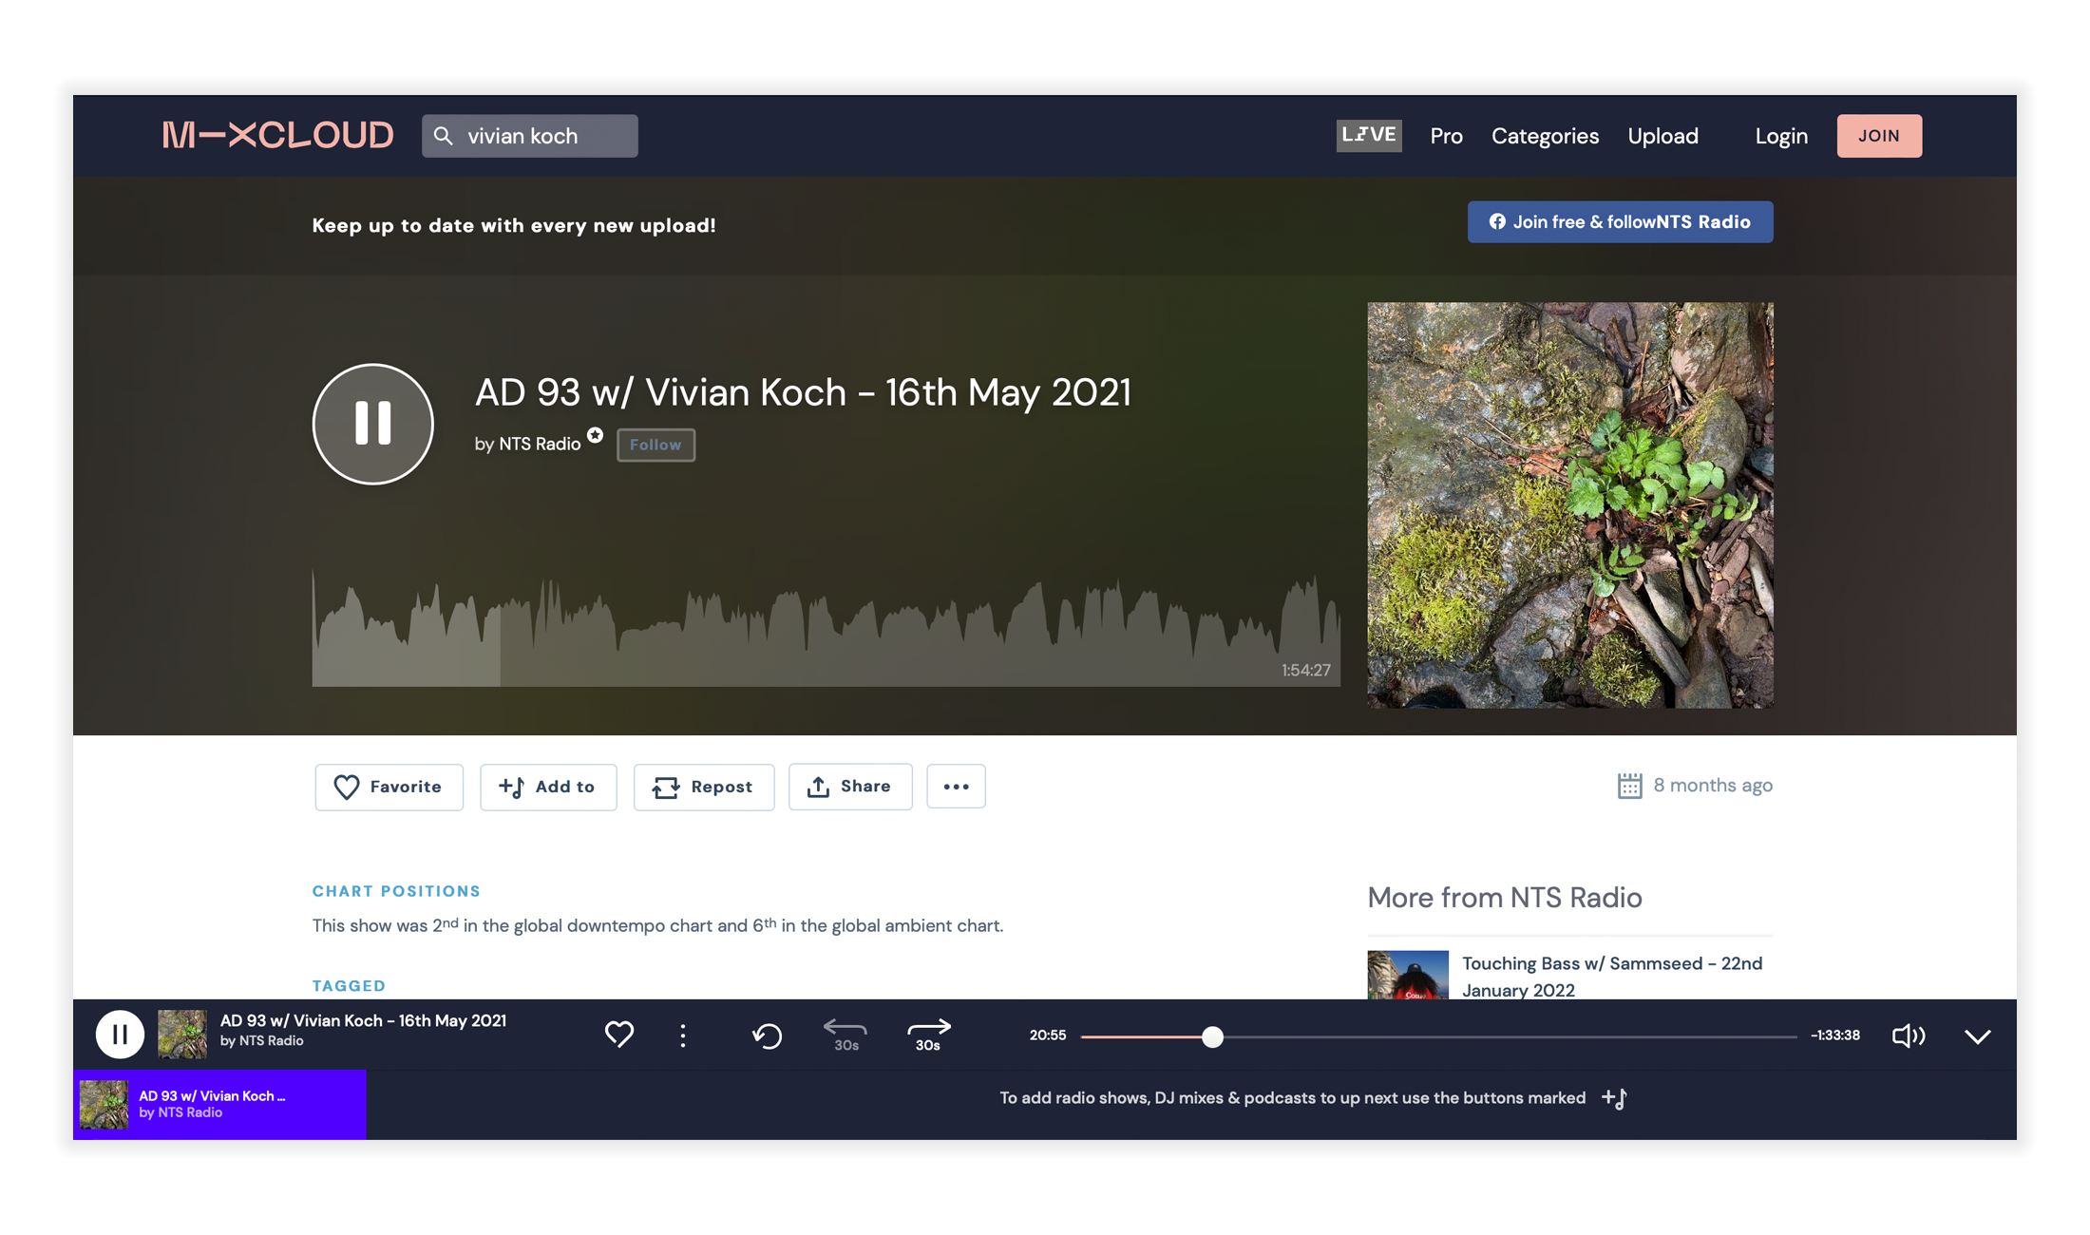Collapse the player with the down chevron

pyautogui.click(x=1979, y=1035)
